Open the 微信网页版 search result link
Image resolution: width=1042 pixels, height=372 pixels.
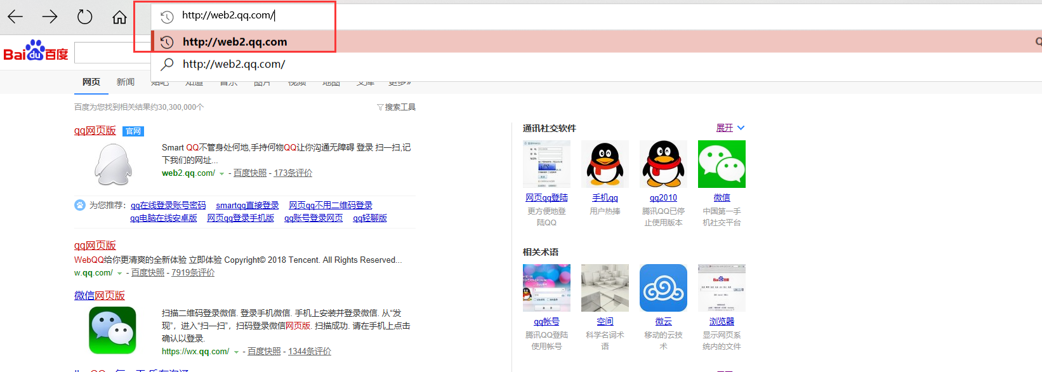[x=100, y=296]
